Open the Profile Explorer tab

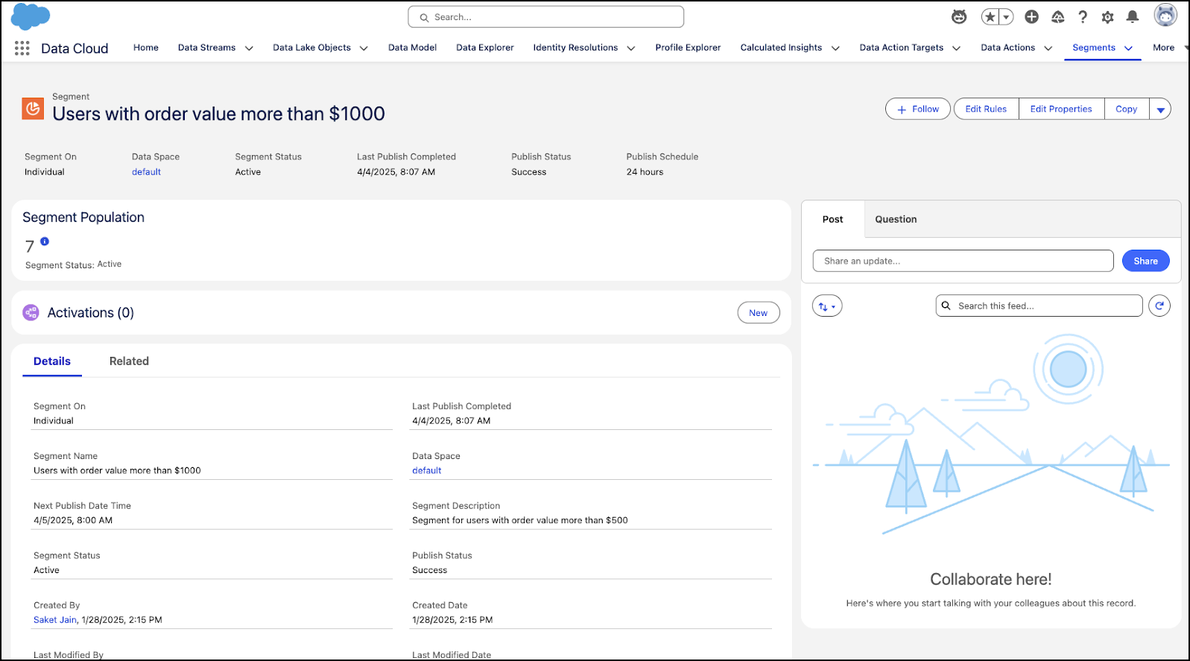point(688,48)
